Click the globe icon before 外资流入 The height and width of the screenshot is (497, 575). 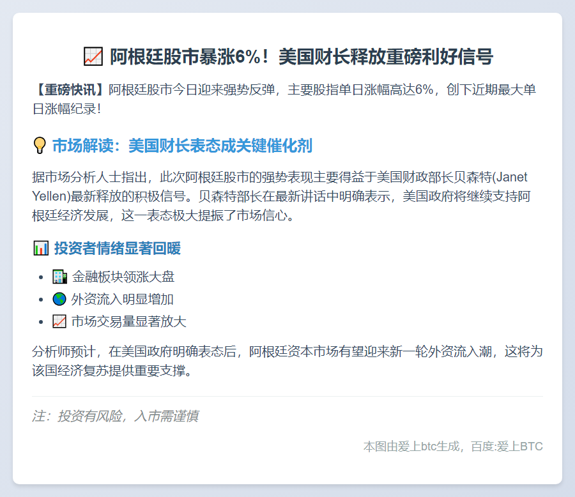coord(59,299)
